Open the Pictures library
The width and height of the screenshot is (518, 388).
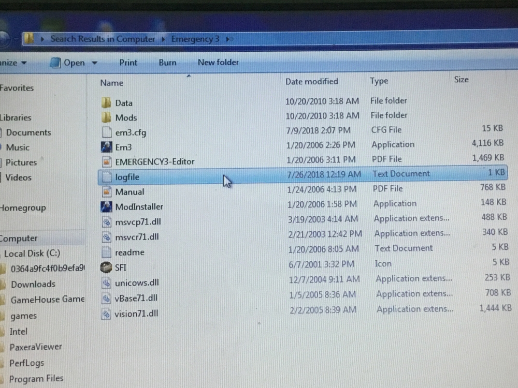point(21,162)
